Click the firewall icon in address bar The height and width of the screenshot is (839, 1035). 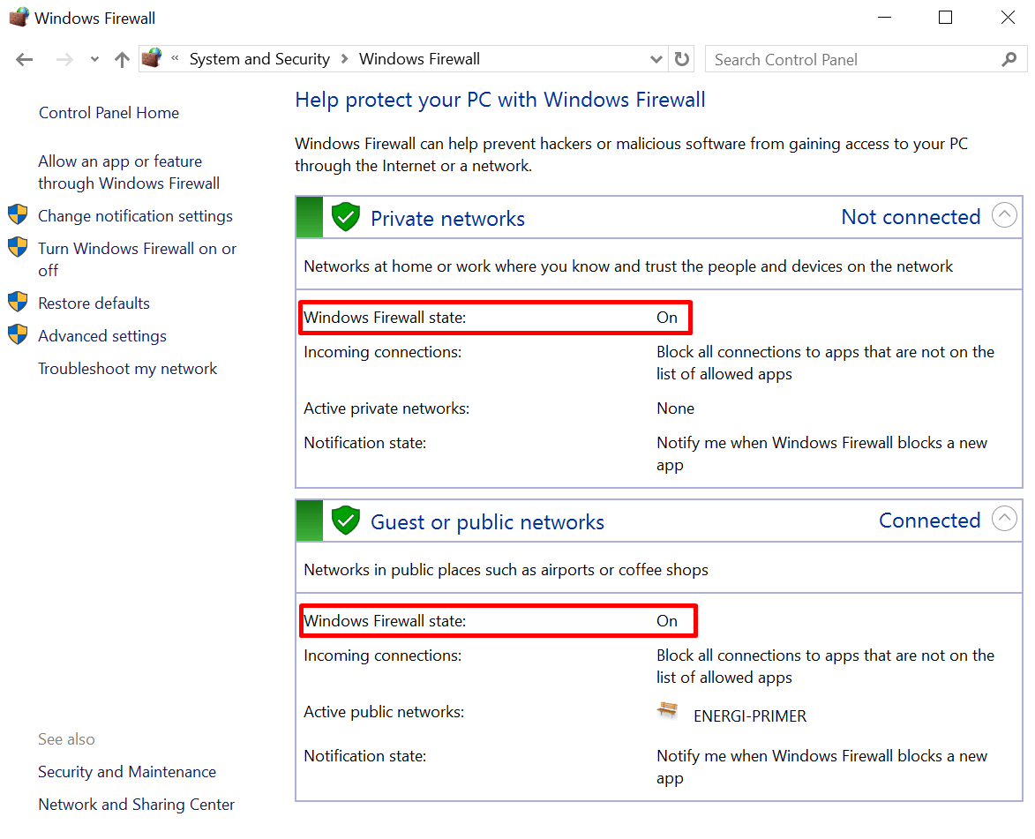click(152, 58)
